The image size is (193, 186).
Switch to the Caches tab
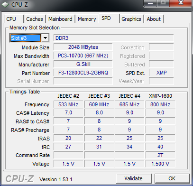[35, 19]
